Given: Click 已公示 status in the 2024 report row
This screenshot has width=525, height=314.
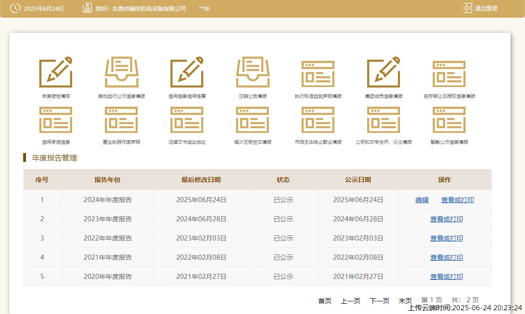Looking at the screenshot, I should click(283, 200).
